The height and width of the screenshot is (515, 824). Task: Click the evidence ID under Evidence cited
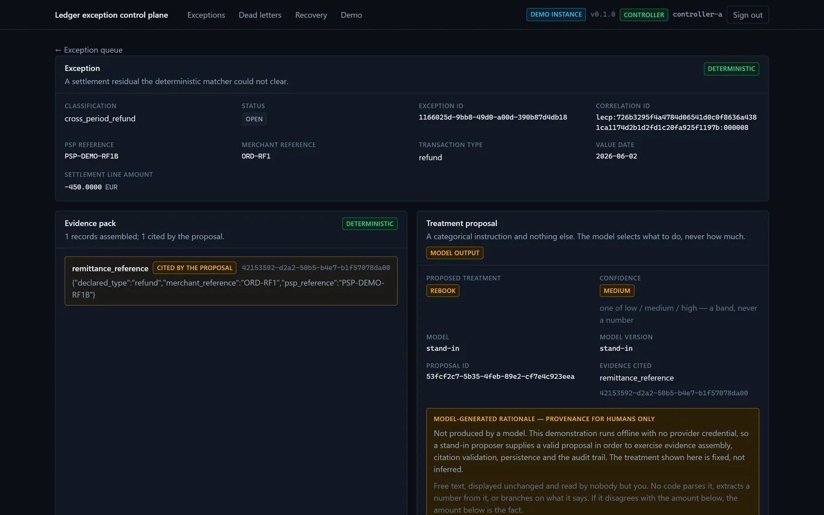pyautogui.click(x=674, y=393)
